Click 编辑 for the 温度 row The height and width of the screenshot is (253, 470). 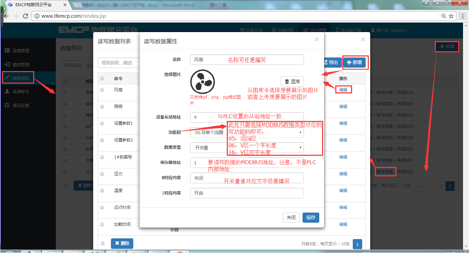343,191
